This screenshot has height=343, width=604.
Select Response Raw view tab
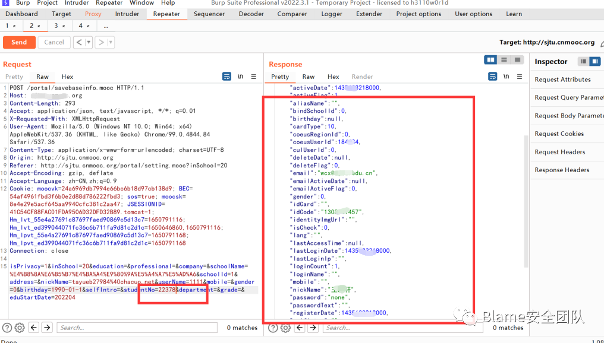pyautogui.click(x=308, y=77)
